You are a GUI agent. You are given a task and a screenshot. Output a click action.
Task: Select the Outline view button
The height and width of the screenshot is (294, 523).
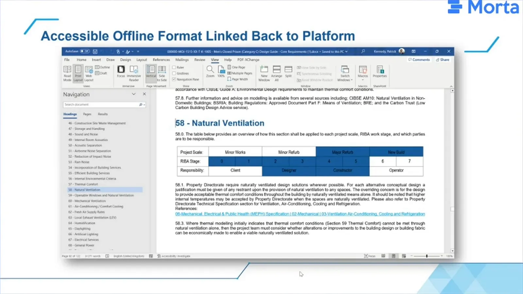[102, 67]
